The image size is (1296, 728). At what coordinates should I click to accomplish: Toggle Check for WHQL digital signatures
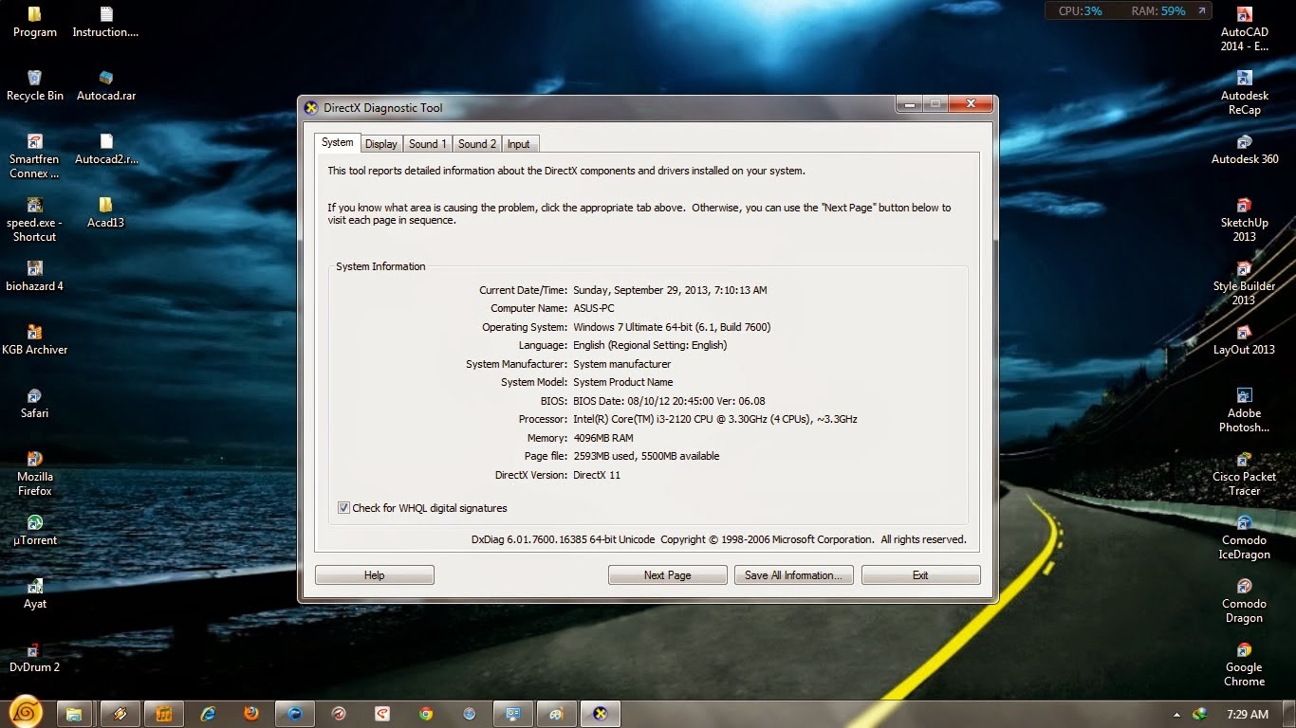click(x=343, y=508)
